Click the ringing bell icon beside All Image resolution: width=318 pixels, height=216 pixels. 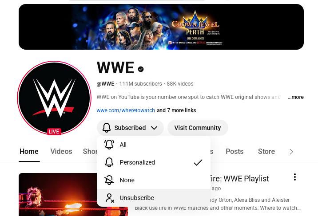coord(109,145)
